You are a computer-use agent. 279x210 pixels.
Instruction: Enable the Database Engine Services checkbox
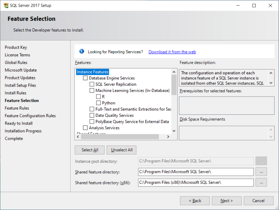[85, 78]
